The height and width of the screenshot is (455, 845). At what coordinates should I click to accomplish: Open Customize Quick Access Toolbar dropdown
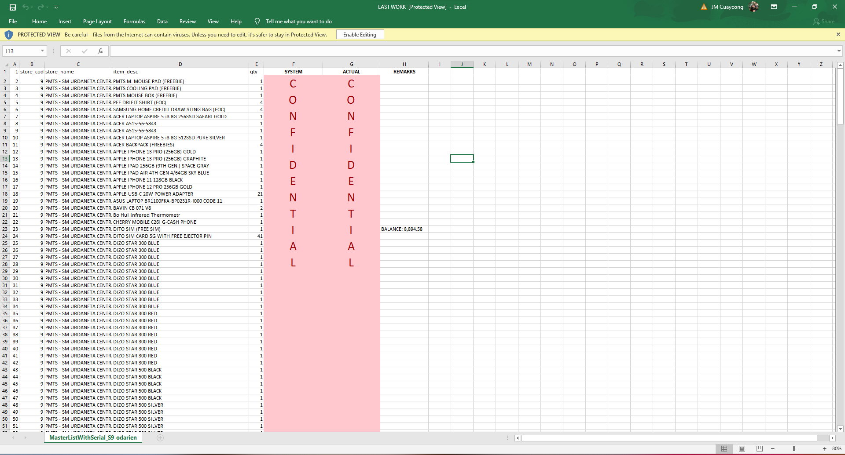tap(56, 7)
